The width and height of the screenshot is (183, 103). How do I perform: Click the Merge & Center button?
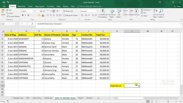70,15
